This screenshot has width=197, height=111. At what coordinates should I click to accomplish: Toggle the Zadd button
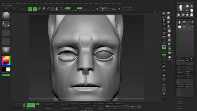79,8
